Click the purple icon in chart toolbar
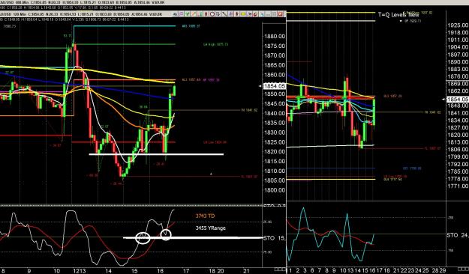The image size is (469, 274). tap(181, 14)
